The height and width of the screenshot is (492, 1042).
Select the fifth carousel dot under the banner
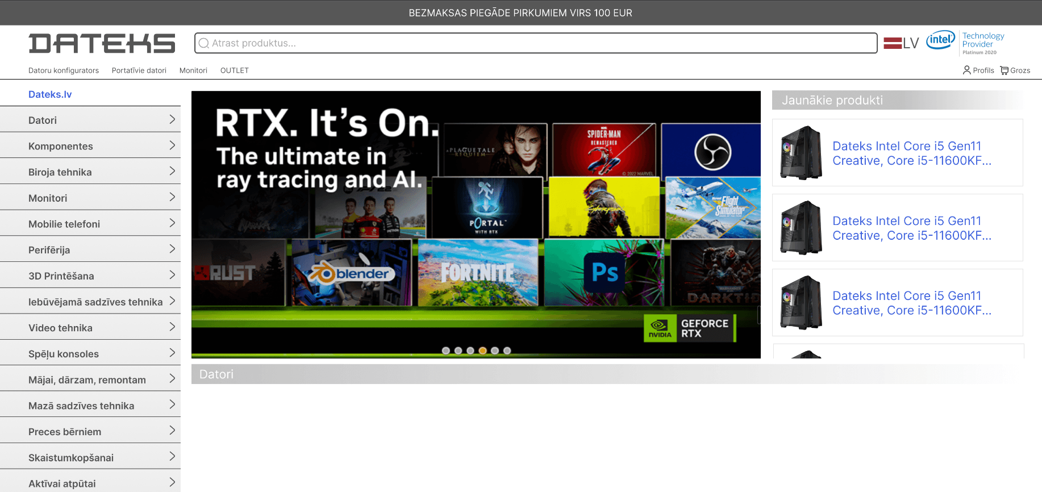[x=495, y=351]
